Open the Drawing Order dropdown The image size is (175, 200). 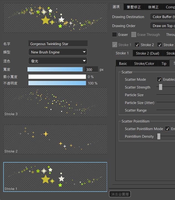click(x=163, y=26)
